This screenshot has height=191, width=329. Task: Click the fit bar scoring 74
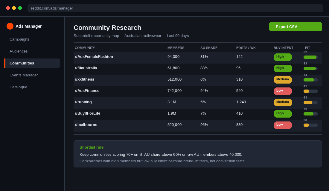(310, 80)
